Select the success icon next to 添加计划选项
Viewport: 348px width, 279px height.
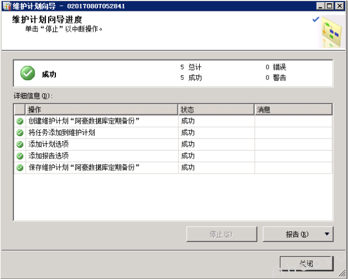(20, 145)
